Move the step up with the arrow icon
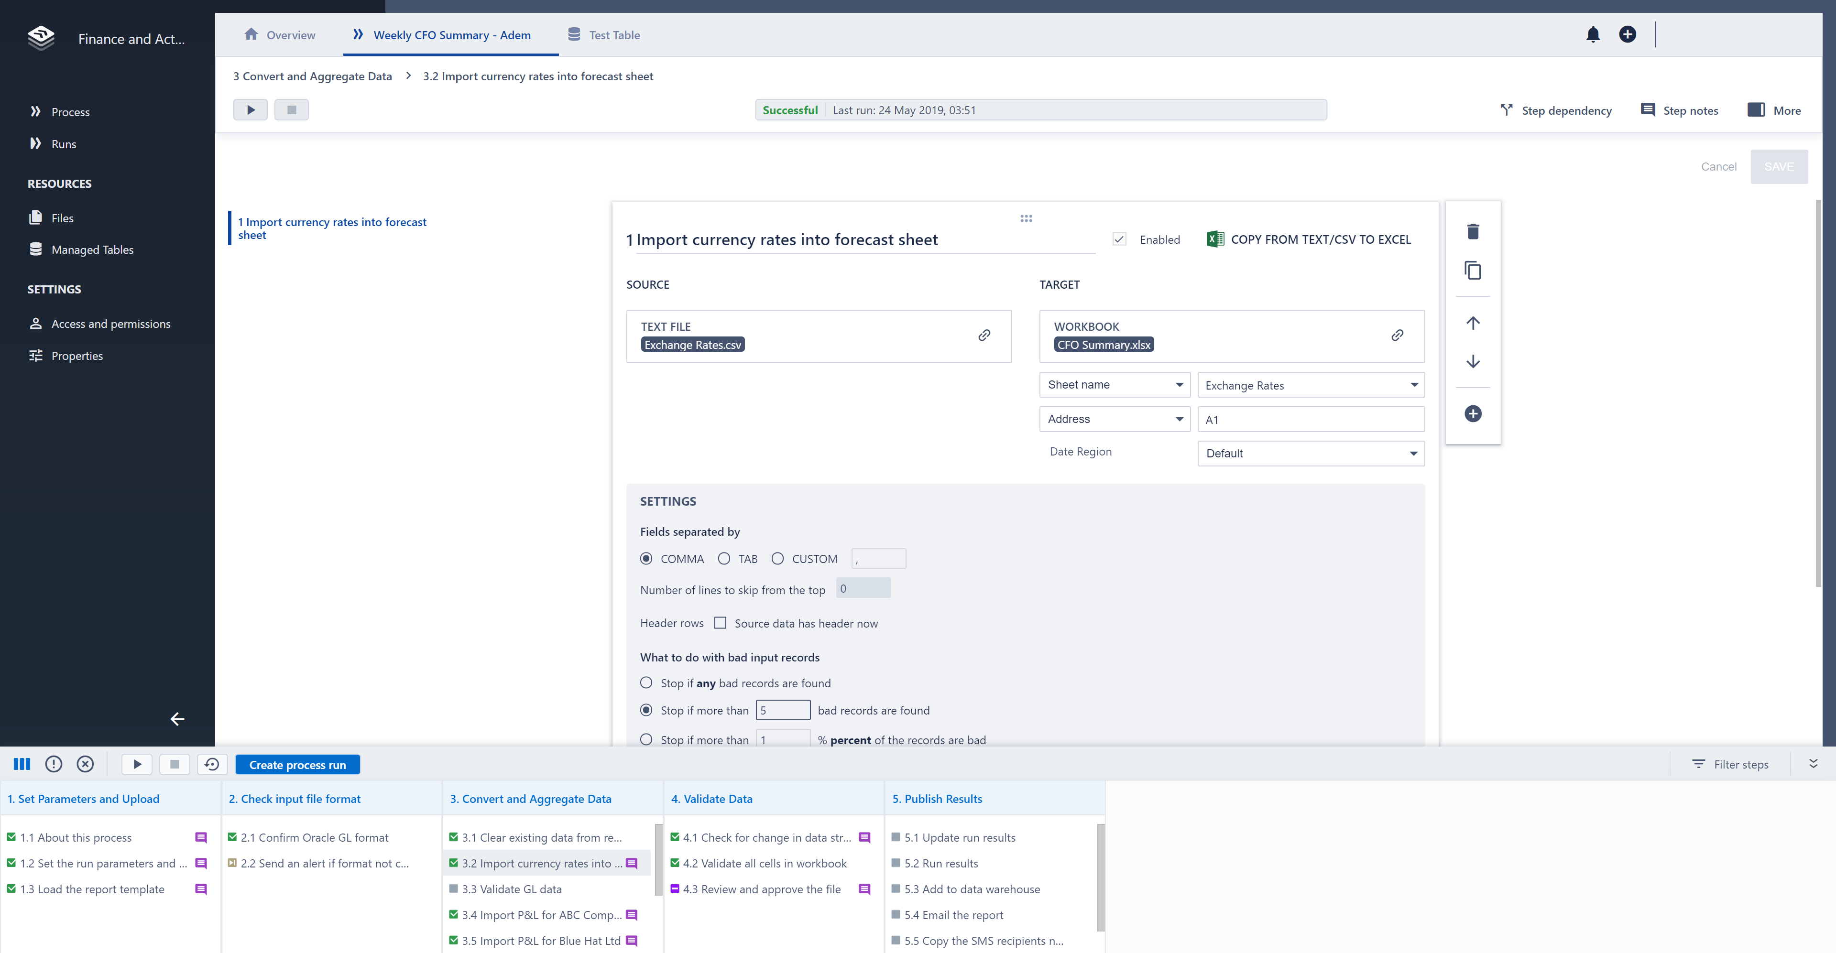 click(x=1473, y=323)
